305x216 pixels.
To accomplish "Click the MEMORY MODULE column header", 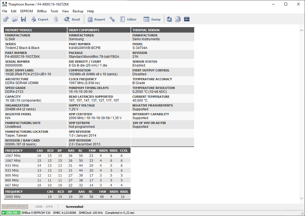I will pyautogui.click(x=35, y=30).
